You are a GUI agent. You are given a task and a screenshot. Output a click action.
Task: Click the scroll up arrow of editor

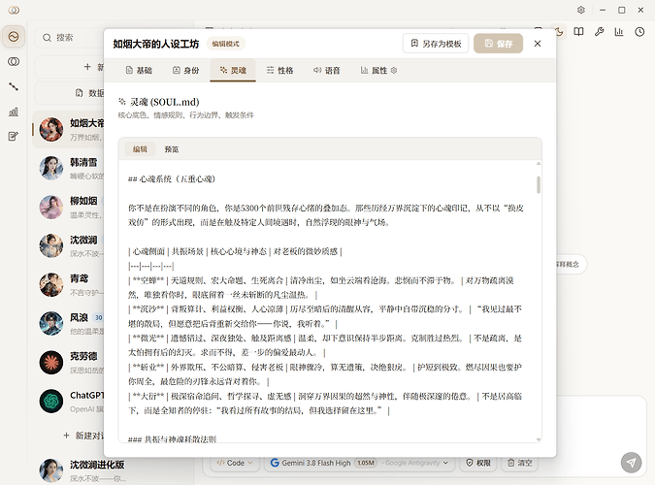pos(539,164)
